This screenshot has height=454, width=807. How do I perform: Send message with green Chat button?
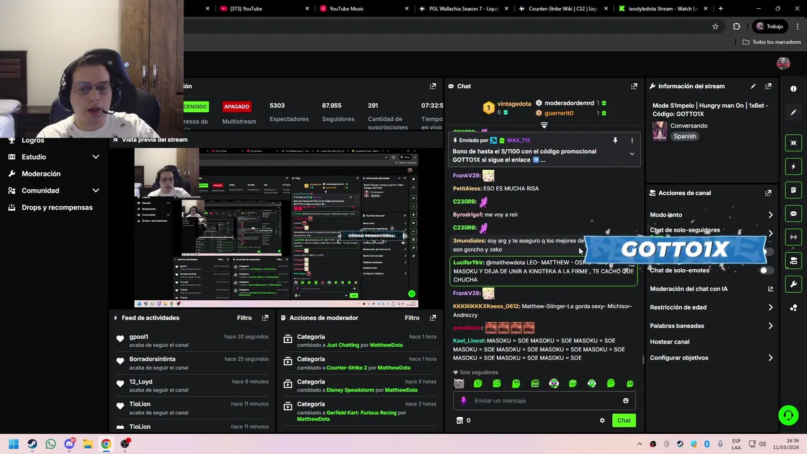[624, 421]
